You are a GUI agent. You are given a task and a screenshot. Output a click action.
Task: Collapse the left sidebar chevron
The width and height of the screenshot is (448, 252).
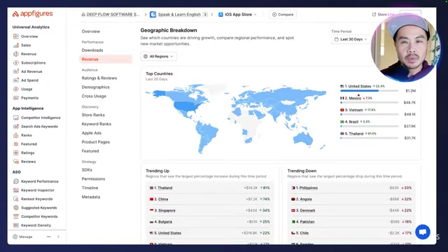pos(58,237)
